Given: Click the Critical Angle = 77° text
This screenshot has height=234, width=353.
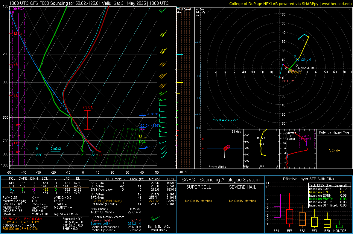Looking at the screenshot, I should click(x=225, y=120).
